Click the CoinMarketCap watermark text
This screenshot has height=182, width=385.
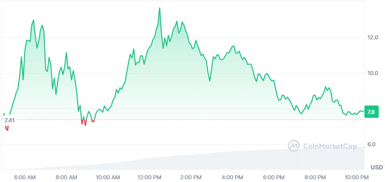coord(330,146)
